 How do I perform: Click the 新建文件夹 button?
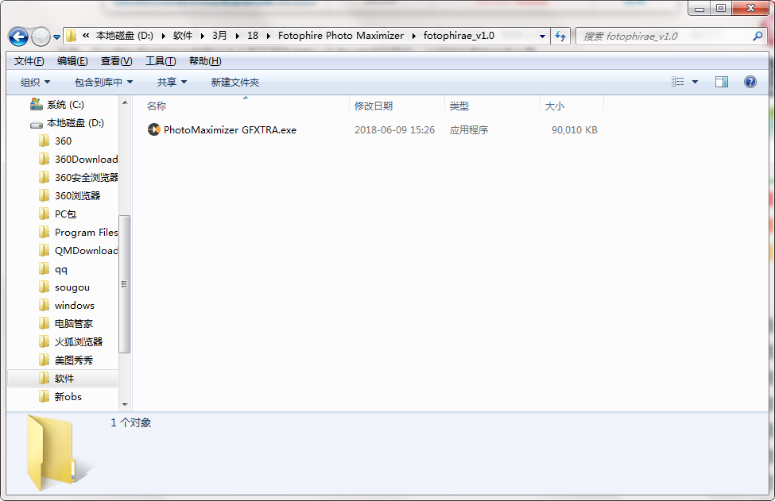[235, 82]
